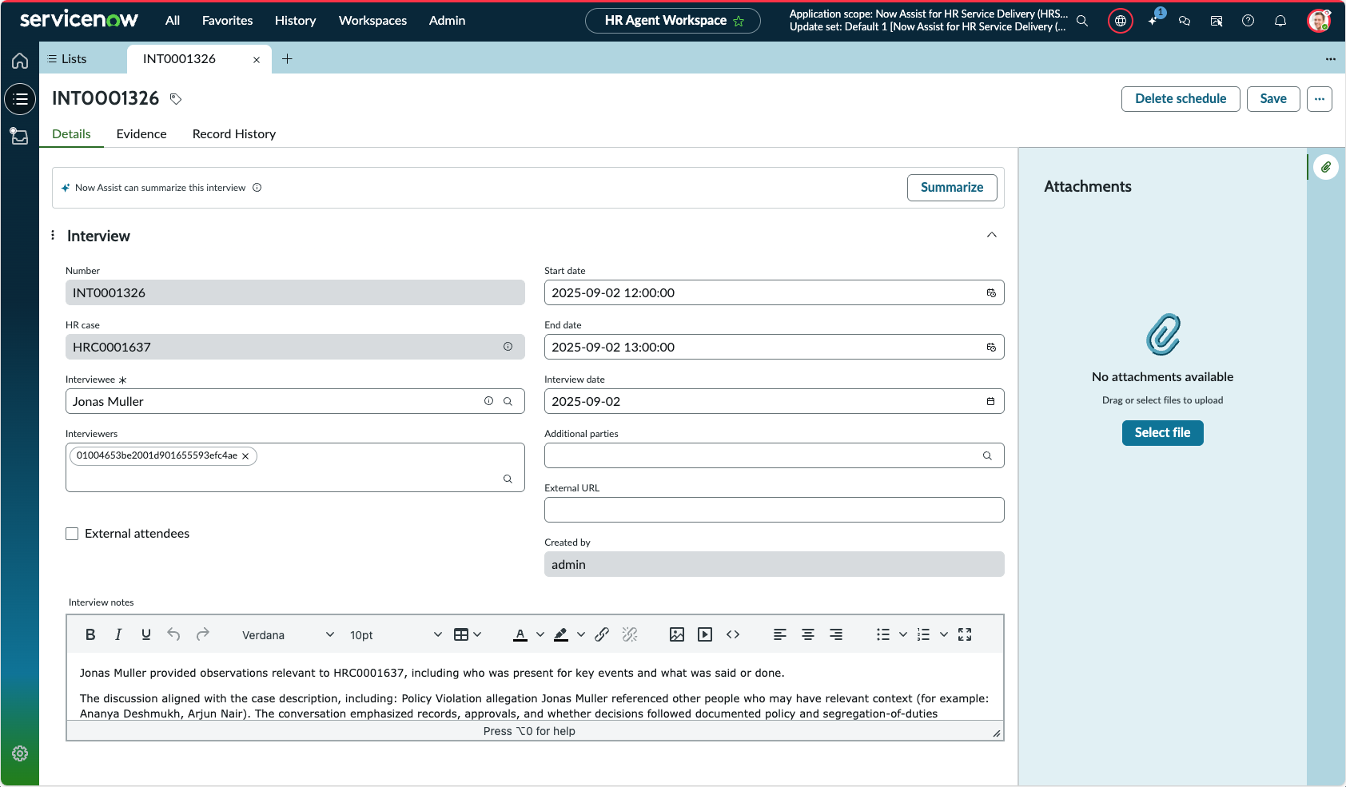Click the Undo arrow in notes editor

173,634
